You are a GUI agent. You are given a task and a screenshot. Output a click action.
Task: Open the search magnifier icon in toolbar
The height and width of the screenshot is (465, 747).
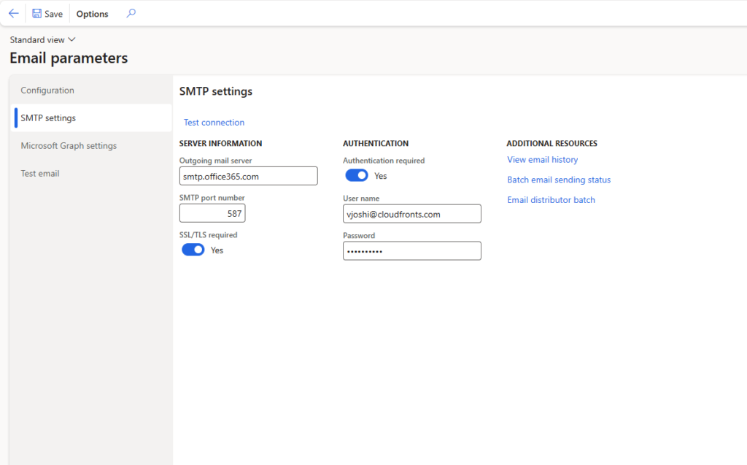pyautogui.click(x=131, y=13)
